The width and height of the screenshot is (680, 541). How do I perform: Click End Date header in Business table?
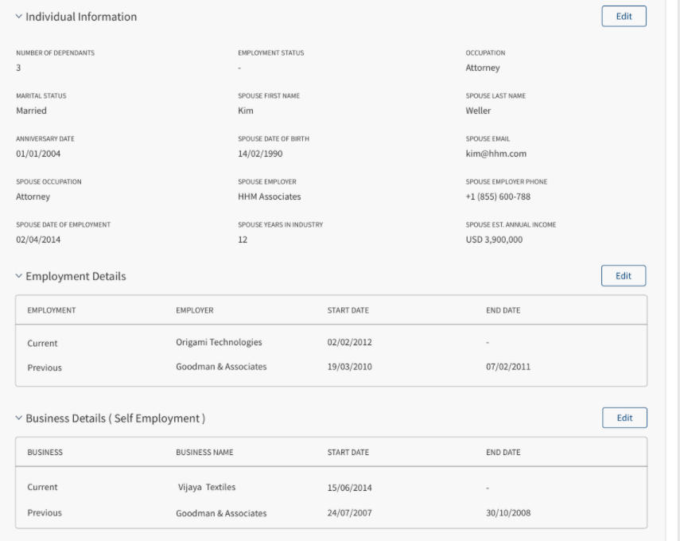tap(503, 452)
